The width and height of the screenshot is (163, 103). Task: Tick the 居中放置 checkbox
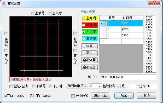(73, 96)
